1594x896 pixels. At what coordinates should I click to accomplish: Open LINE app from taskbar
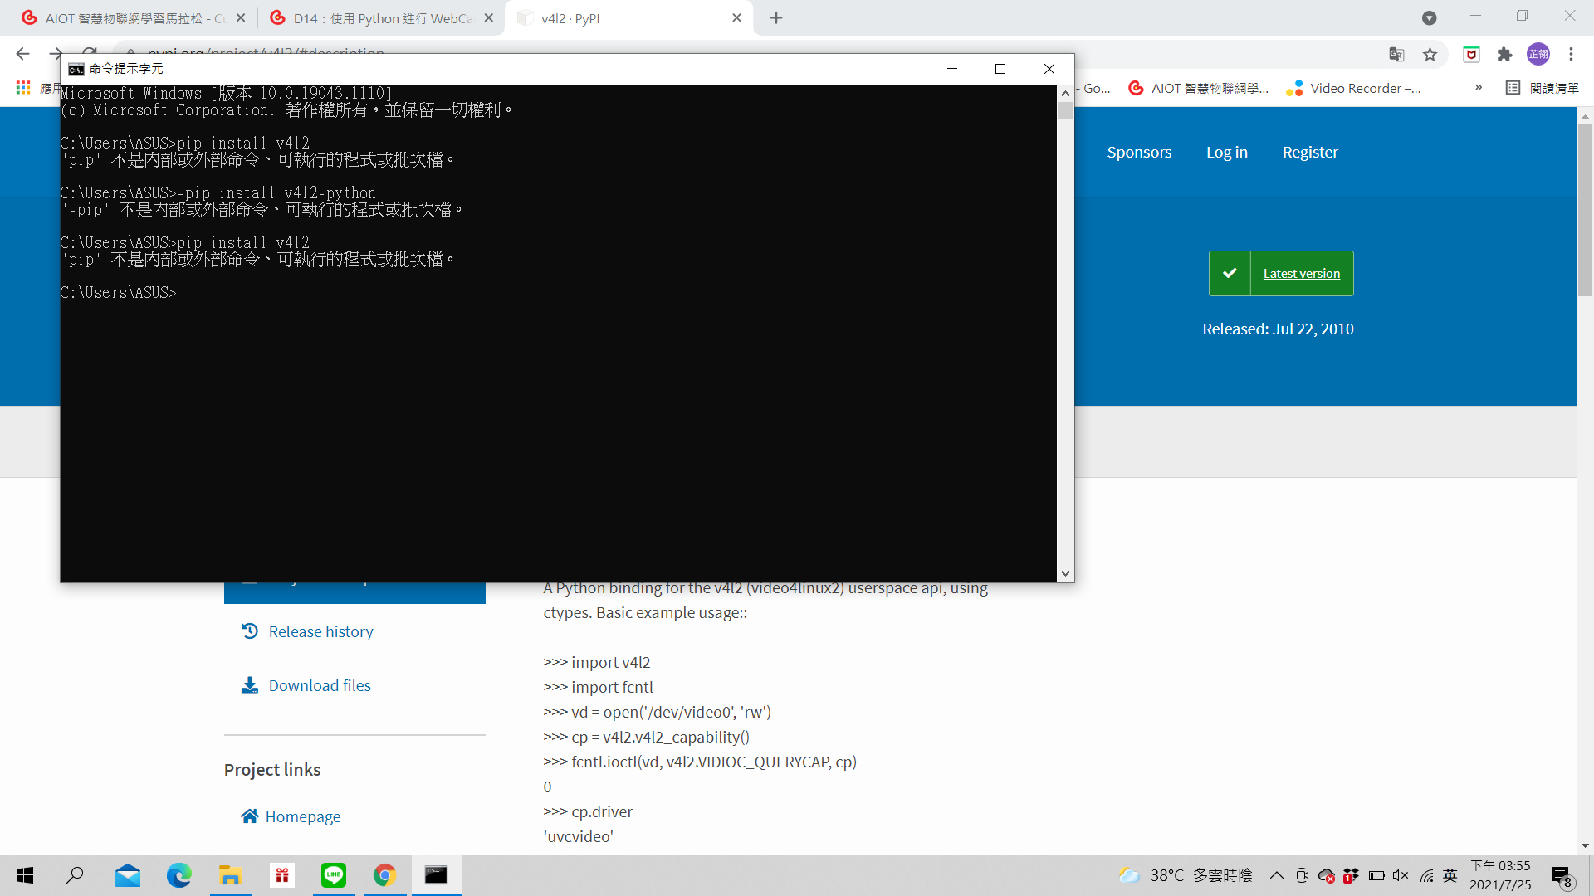334,875
